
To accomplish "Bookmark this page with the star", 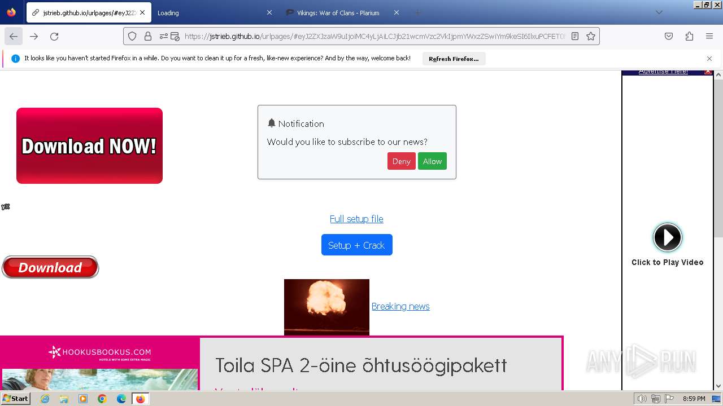I will pos(591,36).
